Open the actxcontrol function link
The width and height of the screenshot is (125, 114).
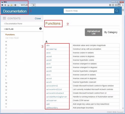(x=52, y=86)
